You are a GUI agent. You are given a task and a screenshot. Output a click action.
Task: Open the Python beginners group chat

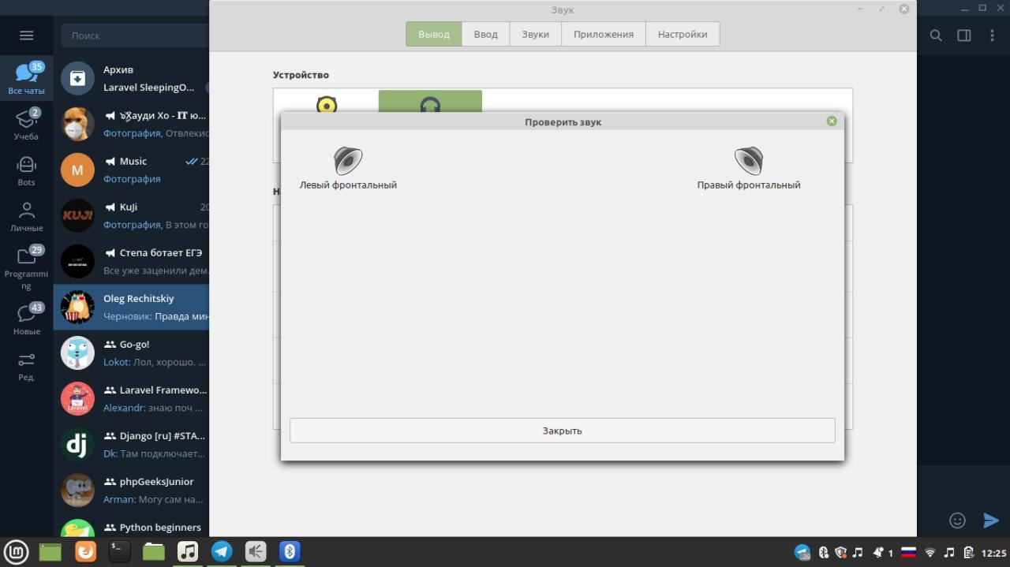click(x=131, y=525)
